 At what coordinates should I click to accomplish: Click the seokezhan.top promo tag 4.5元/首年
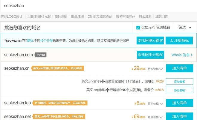point(60,103)
